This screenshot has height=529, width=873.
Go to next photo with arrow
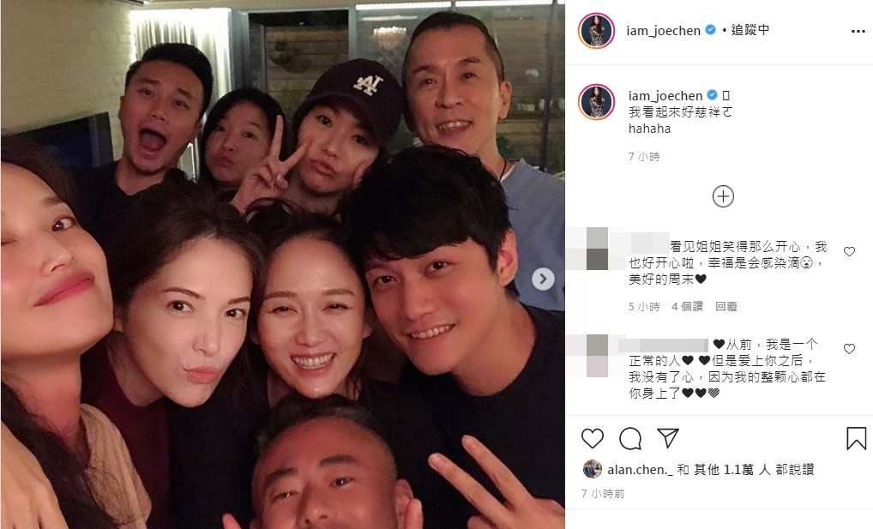point(543,279)
